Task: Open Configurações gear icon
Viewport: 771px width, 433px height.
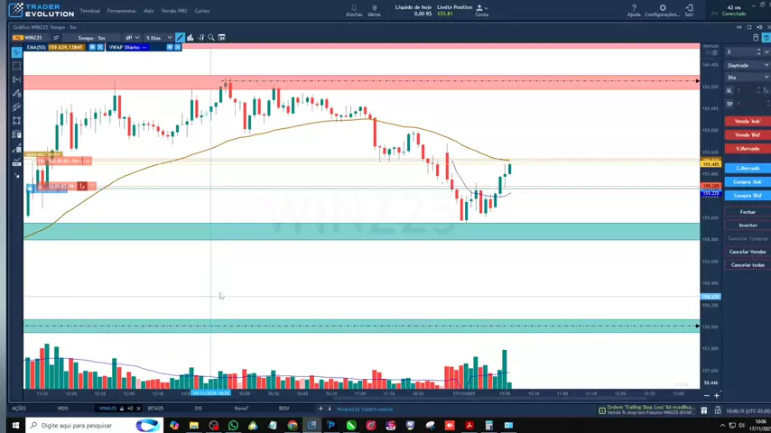Action: pyautogui.click(x=663, y=8)
